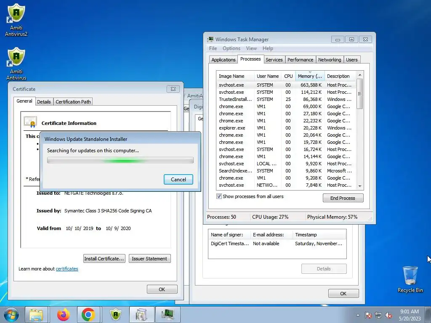Sort processes by CPU column
The width and height of the screenshot is (431, 323).
(x=288, y=76)
